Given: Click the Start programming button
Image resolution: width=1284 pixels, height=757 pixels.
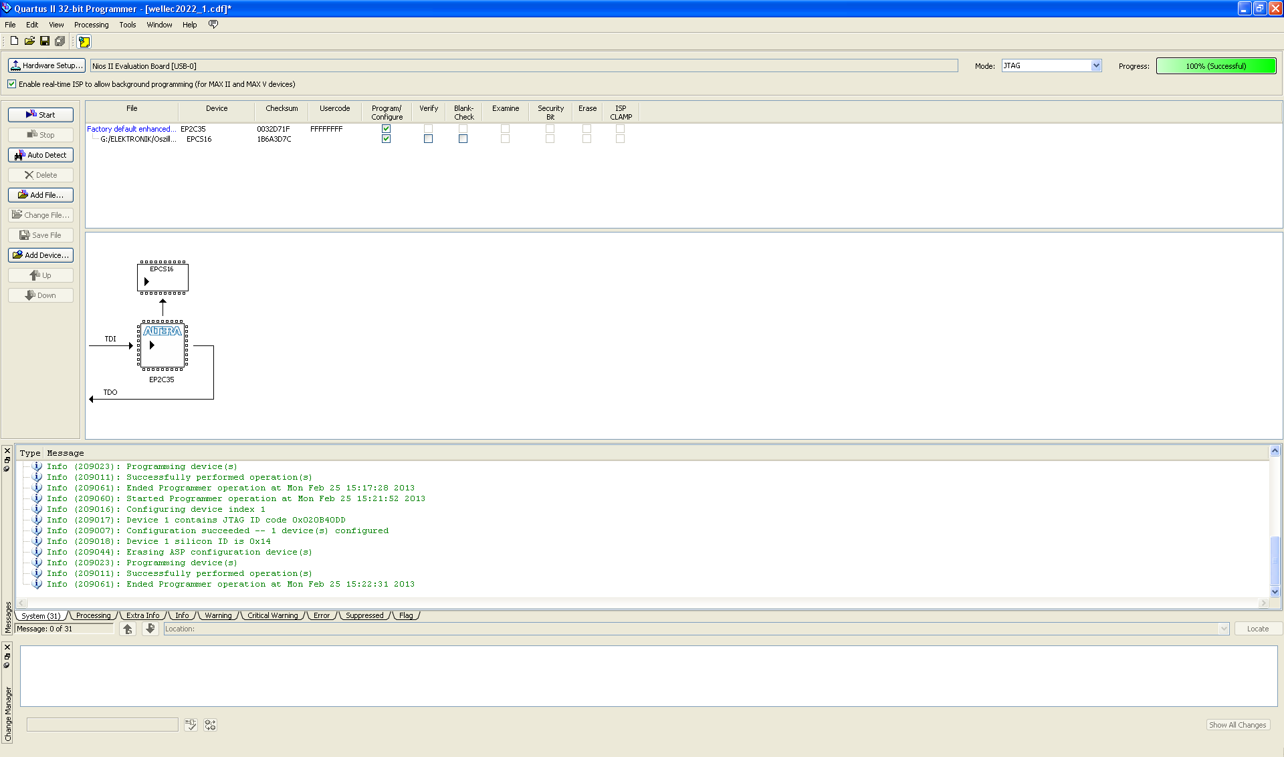Looking at the screenshot, I should pos(41,115).
